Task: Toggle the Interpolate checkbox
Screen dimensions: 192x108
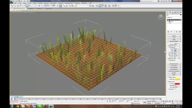Action: [175, 60]
